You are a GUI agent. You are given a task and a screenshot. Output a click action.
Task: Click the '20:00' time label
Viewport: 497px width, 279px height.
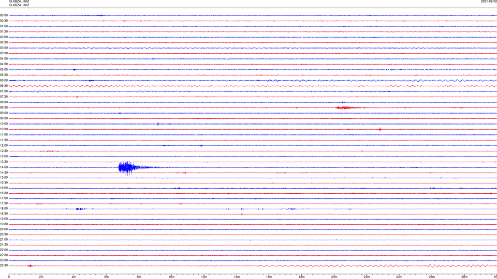[4, 229]
